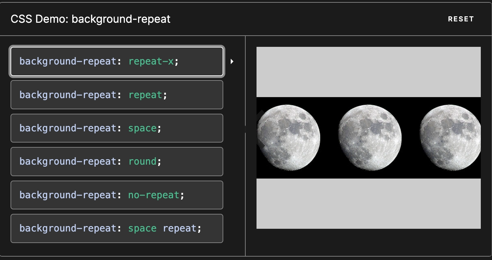This screenshot has width=492, height=260.
Task: Click the property name in the first code line
Action: coord(68,61)
